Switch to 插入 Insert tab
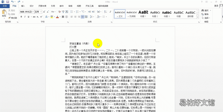223x112 pixels. point(23,6)
